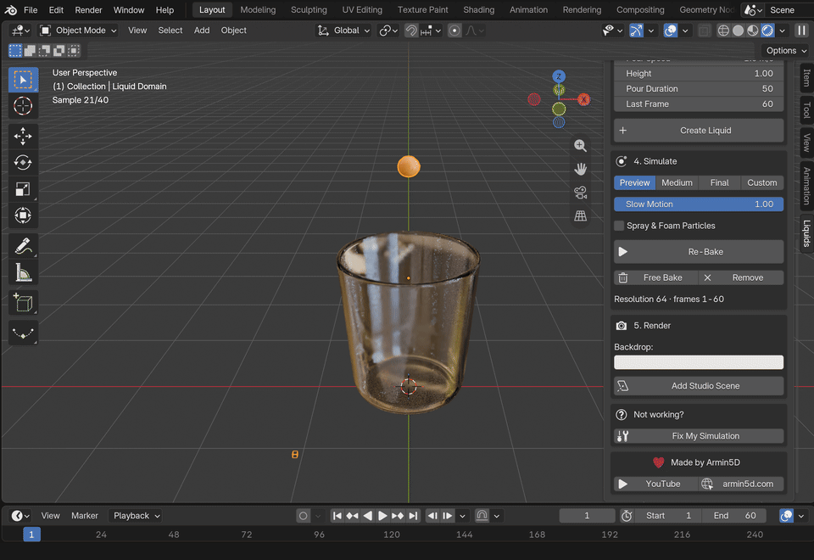Click Add Studio Scene button
This screenshot has height=560, width=814.
(x=699, y=386)
